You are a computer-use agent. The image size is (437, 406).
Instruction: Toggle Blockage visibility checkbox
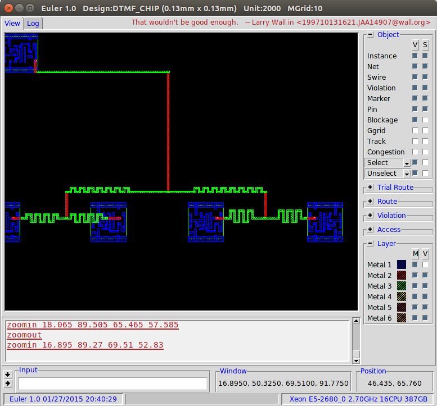(415, 120)
